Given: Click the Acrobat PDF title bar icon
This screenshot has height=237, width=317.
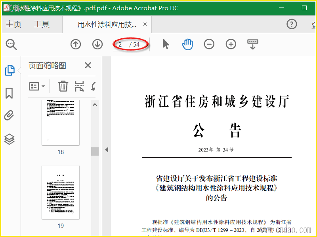Looking at the screenshot, I should (6, 8).
